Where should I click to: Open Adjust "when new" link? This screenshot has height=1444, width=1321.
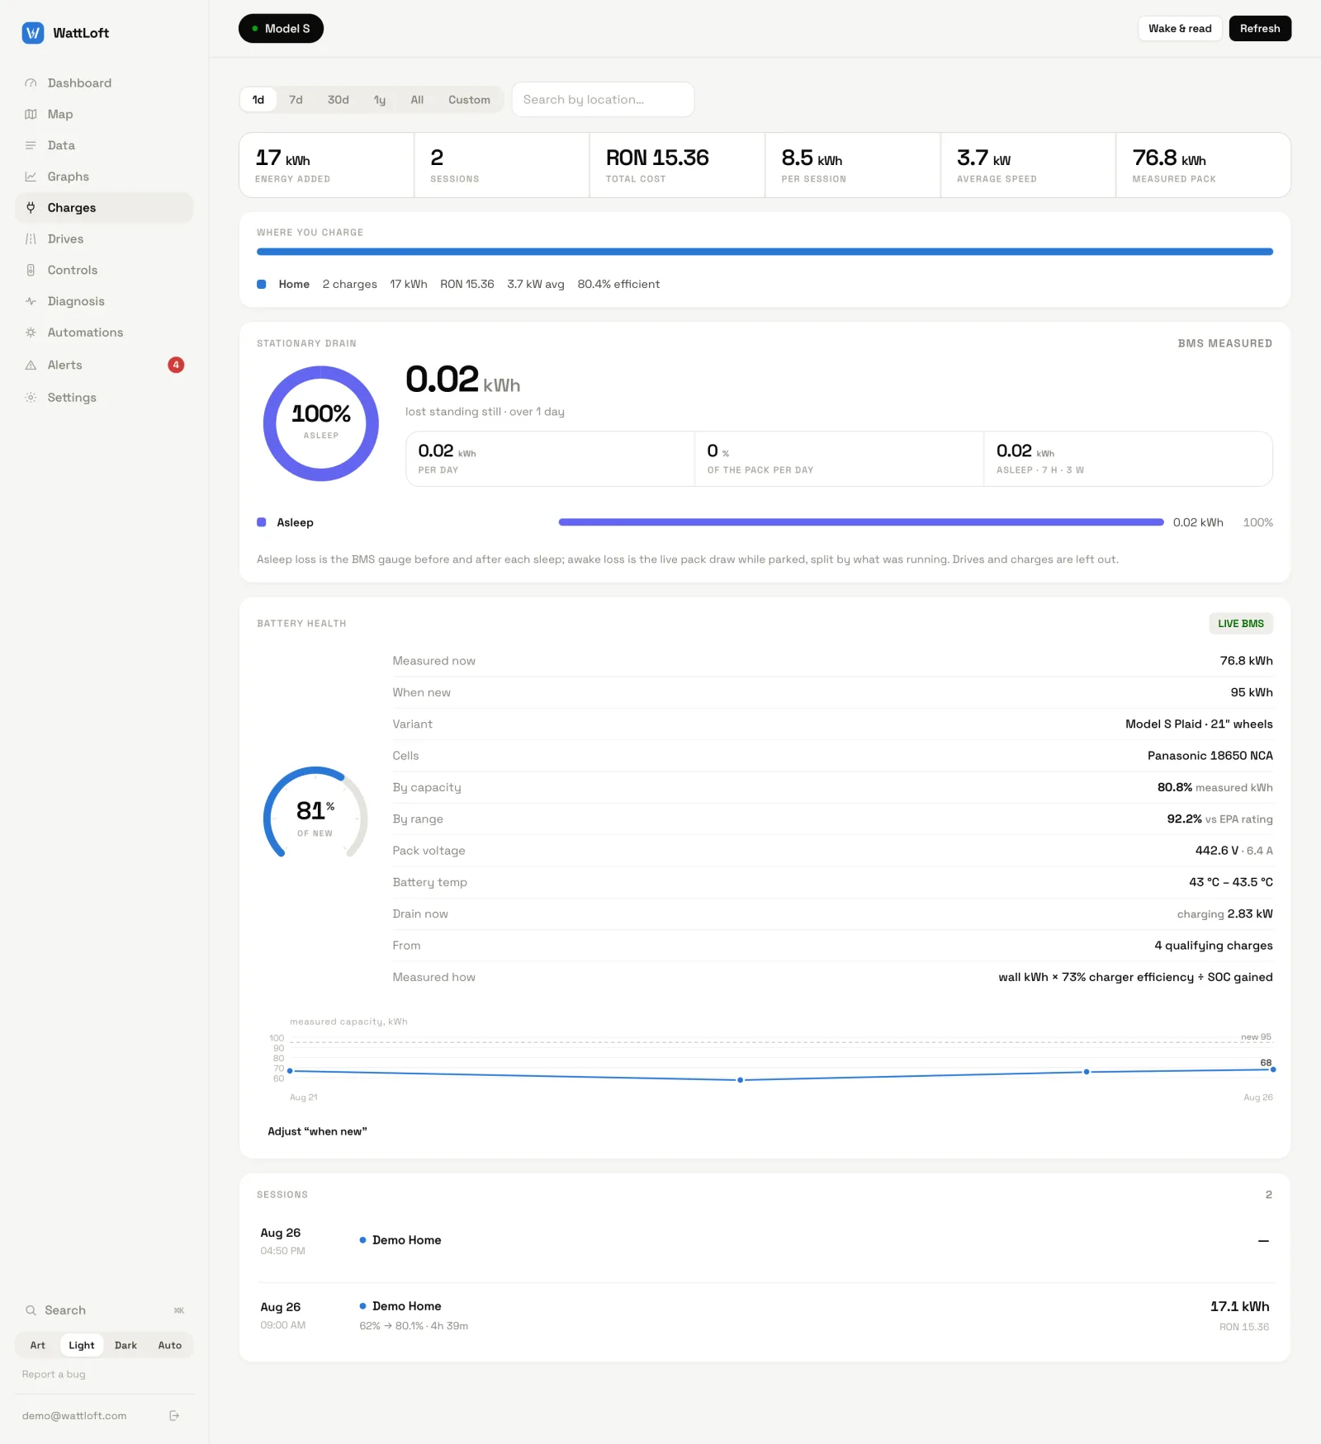click(317, 1131)
